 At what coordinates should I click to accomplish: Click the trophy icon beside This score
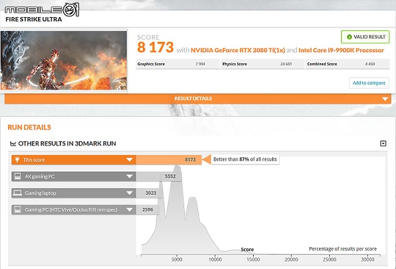[x=17, y=160]
